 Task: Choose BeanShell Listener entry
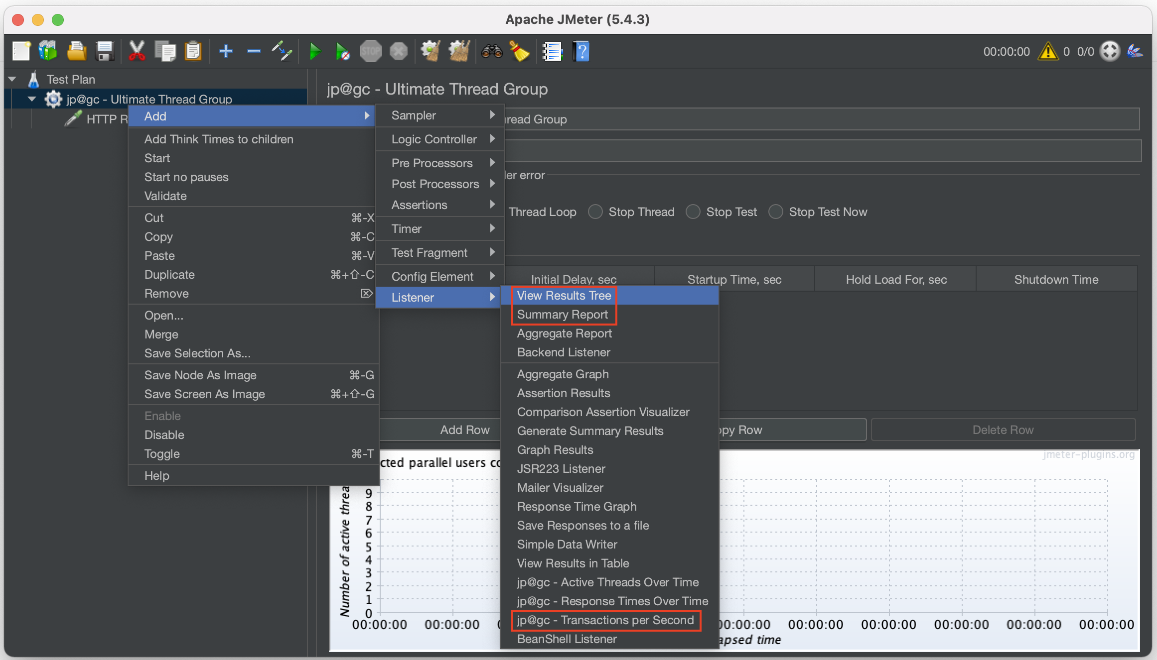(610, 639)
